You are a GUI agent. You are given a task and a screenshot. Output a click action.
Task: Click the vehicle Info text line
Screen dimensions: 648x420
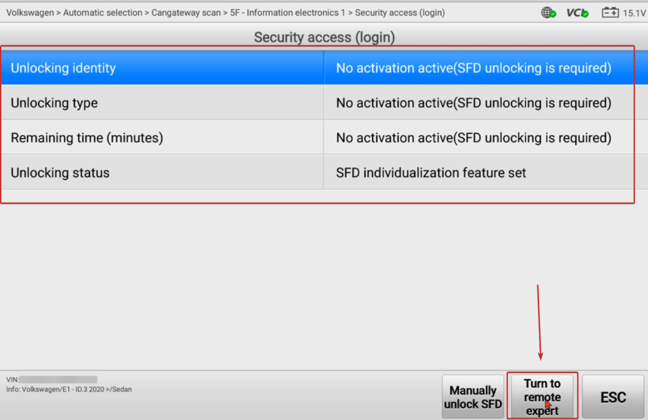tap(69, 389)
